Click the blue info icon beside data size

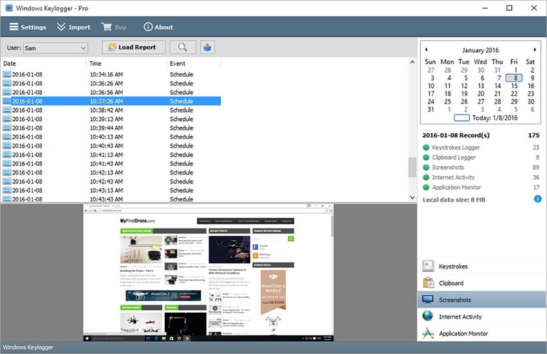537,199
